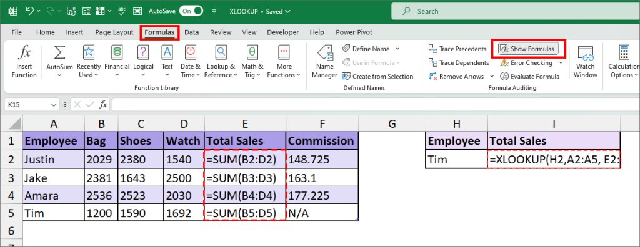The image size is (640, 247).
Task: Open the Insert Function dialog
Action: pos(24,62)
